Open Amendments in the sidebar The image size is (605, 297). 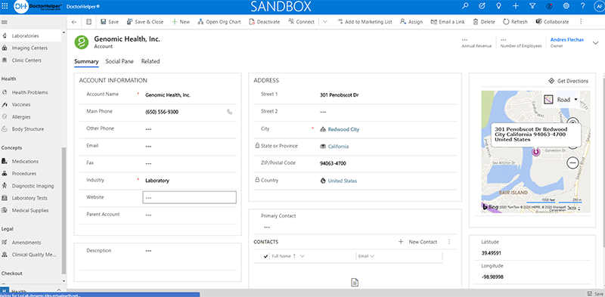(x=30, y=243)
